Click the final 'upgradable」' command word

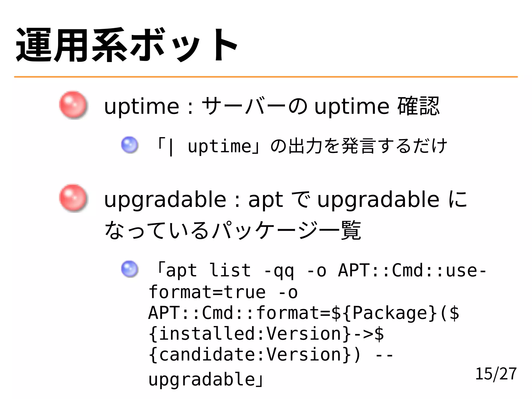point(206,380)
